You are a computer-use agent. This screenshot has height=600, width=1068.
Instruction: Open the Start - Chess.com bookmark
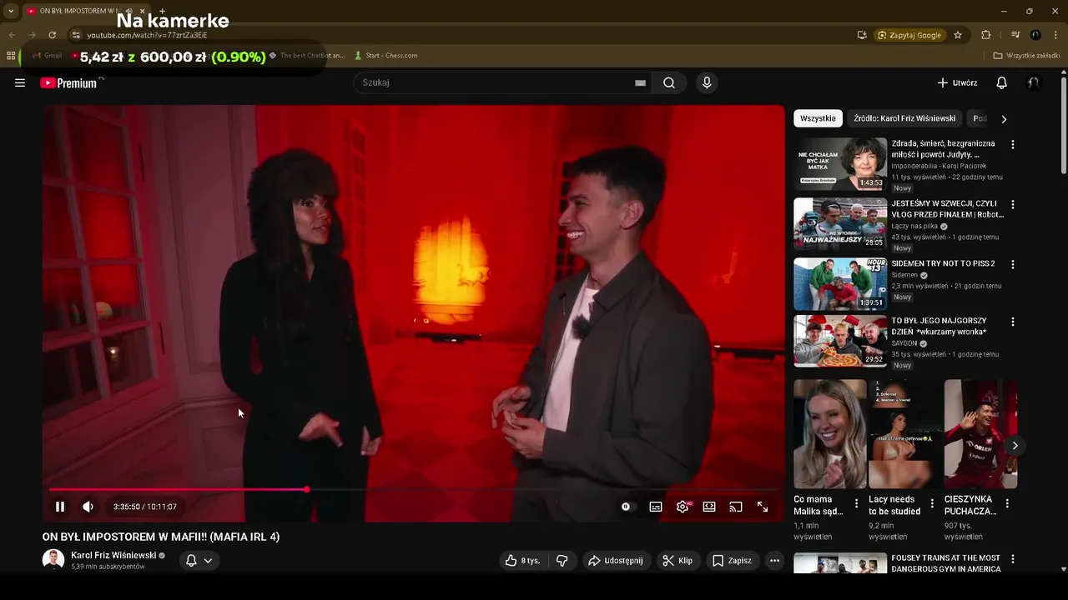[386, 56]
